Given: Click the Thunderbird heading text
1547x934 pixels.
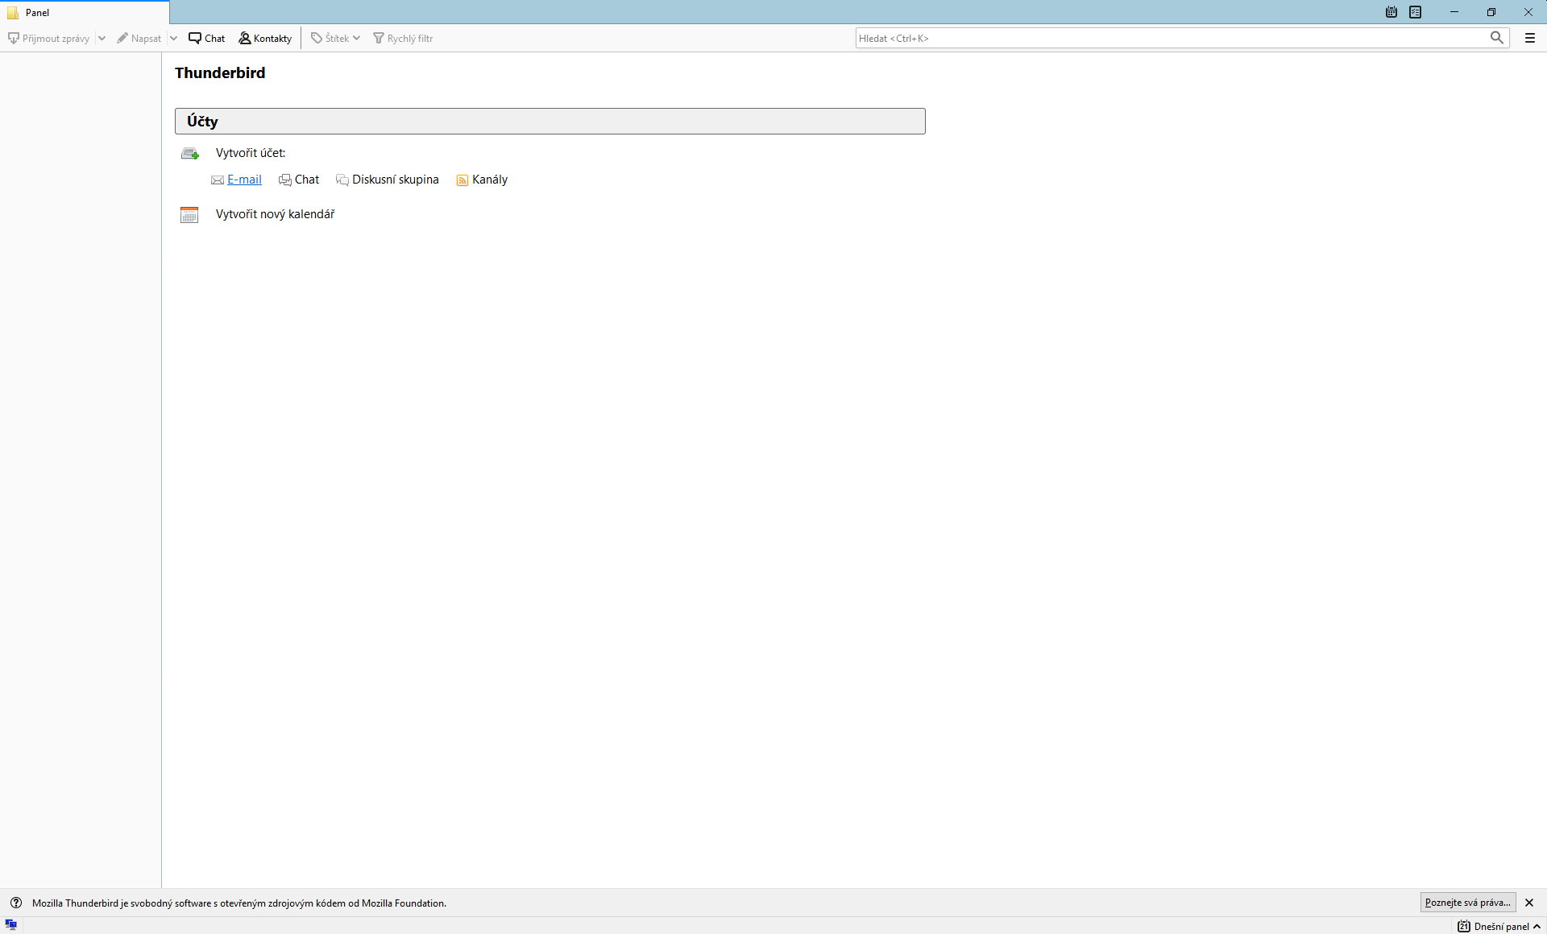Looking at the screenshot, I should coord(220,73).
